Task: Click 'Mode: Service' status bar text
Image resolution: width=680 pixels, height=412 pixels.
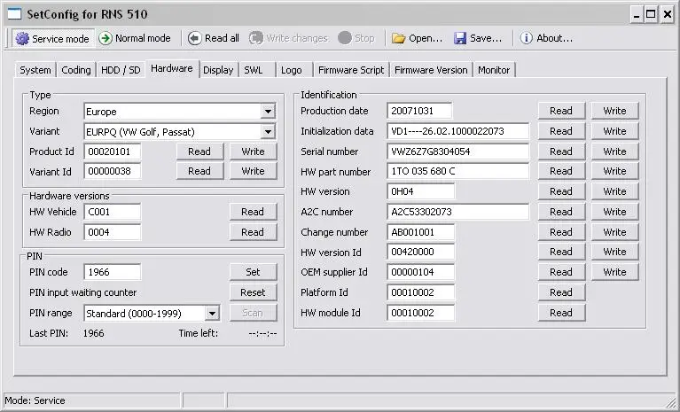Action: [x=35, y=400]
